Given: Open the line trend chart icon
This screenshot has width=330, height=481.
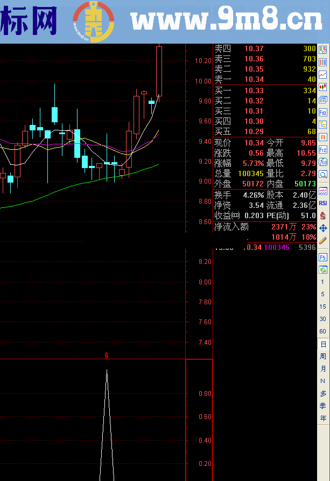Looking at the screenshot, I should tap(323, 74).
